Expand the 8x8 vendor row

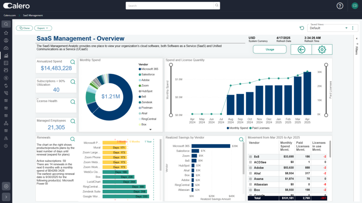coord(251,156)
